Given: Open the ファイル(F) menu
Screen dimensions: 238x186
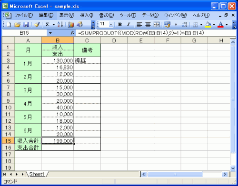Looking at the screenshot, I should click(x=24, y=15).
